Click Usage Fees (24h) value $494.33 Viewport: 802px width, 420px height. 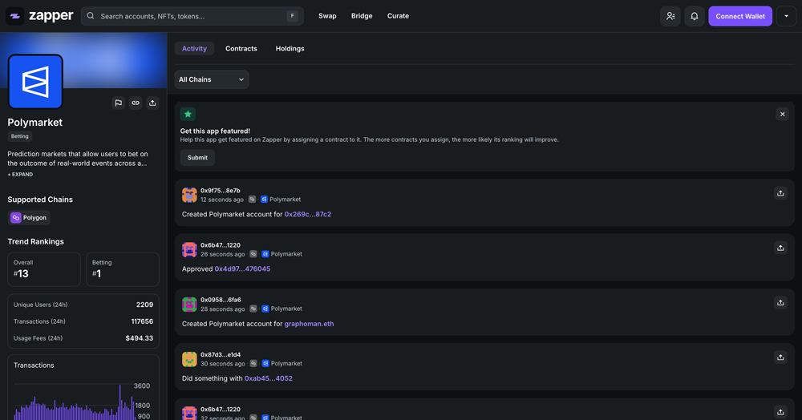coord(139,338)
